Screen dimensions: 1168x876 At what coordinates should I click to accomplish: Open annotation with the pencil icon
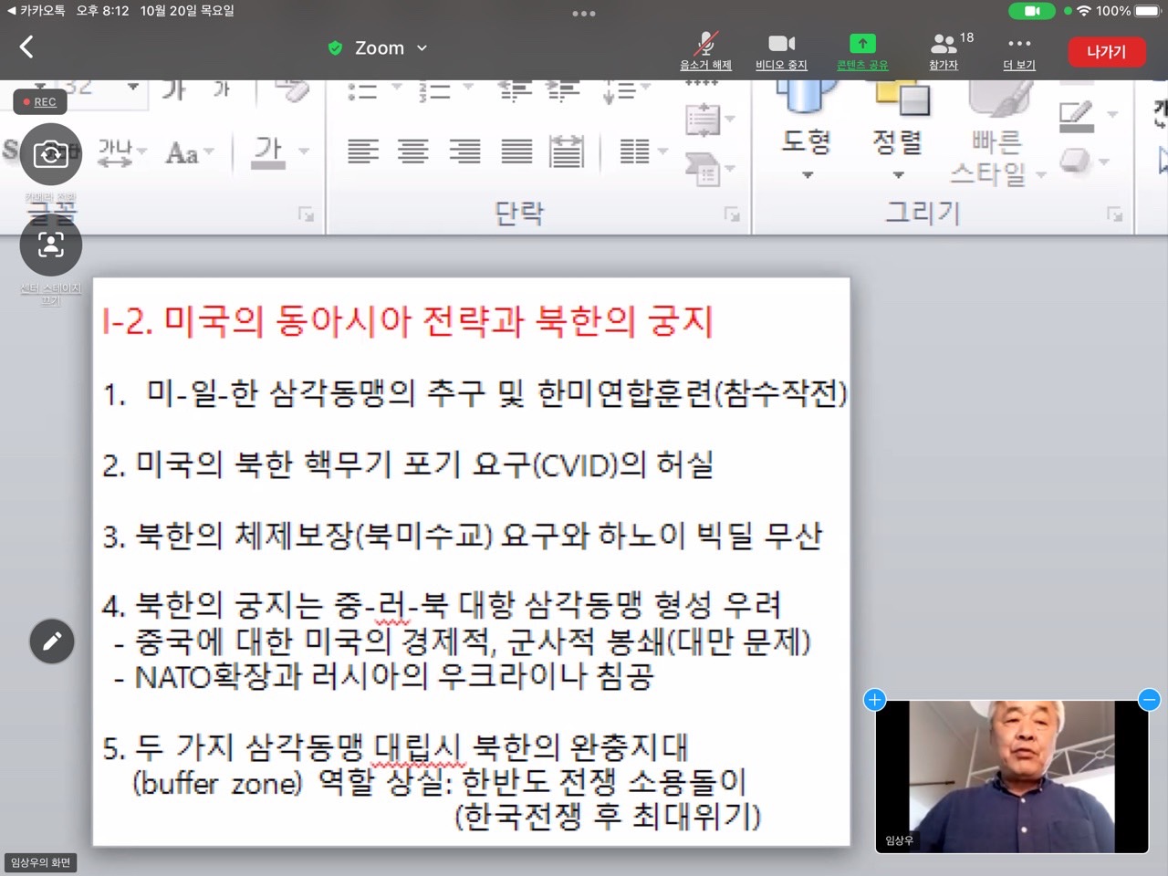pos(52,641)
